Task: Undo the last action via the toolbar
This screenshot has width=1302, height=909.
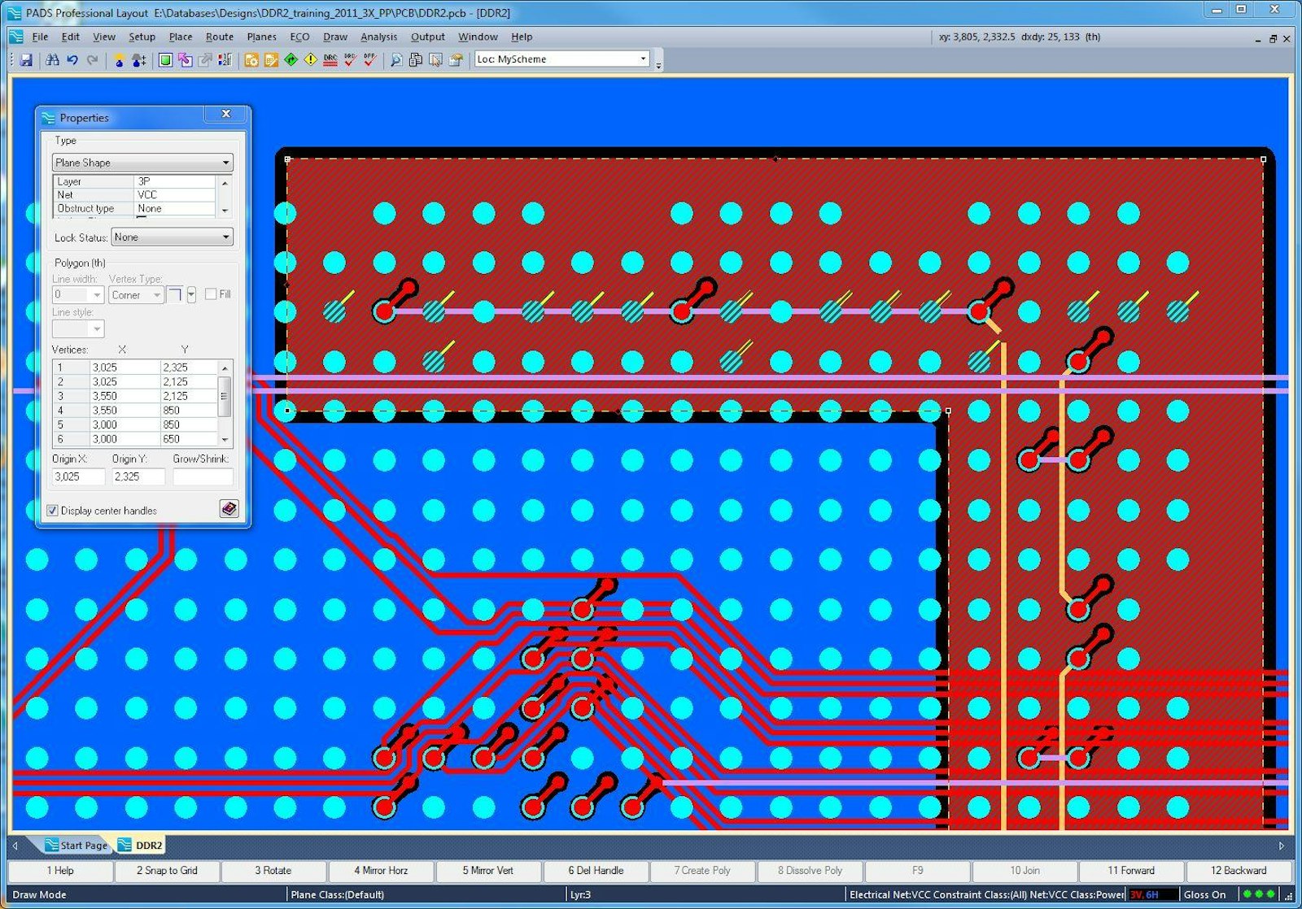Action: click(x=72, y=59)
